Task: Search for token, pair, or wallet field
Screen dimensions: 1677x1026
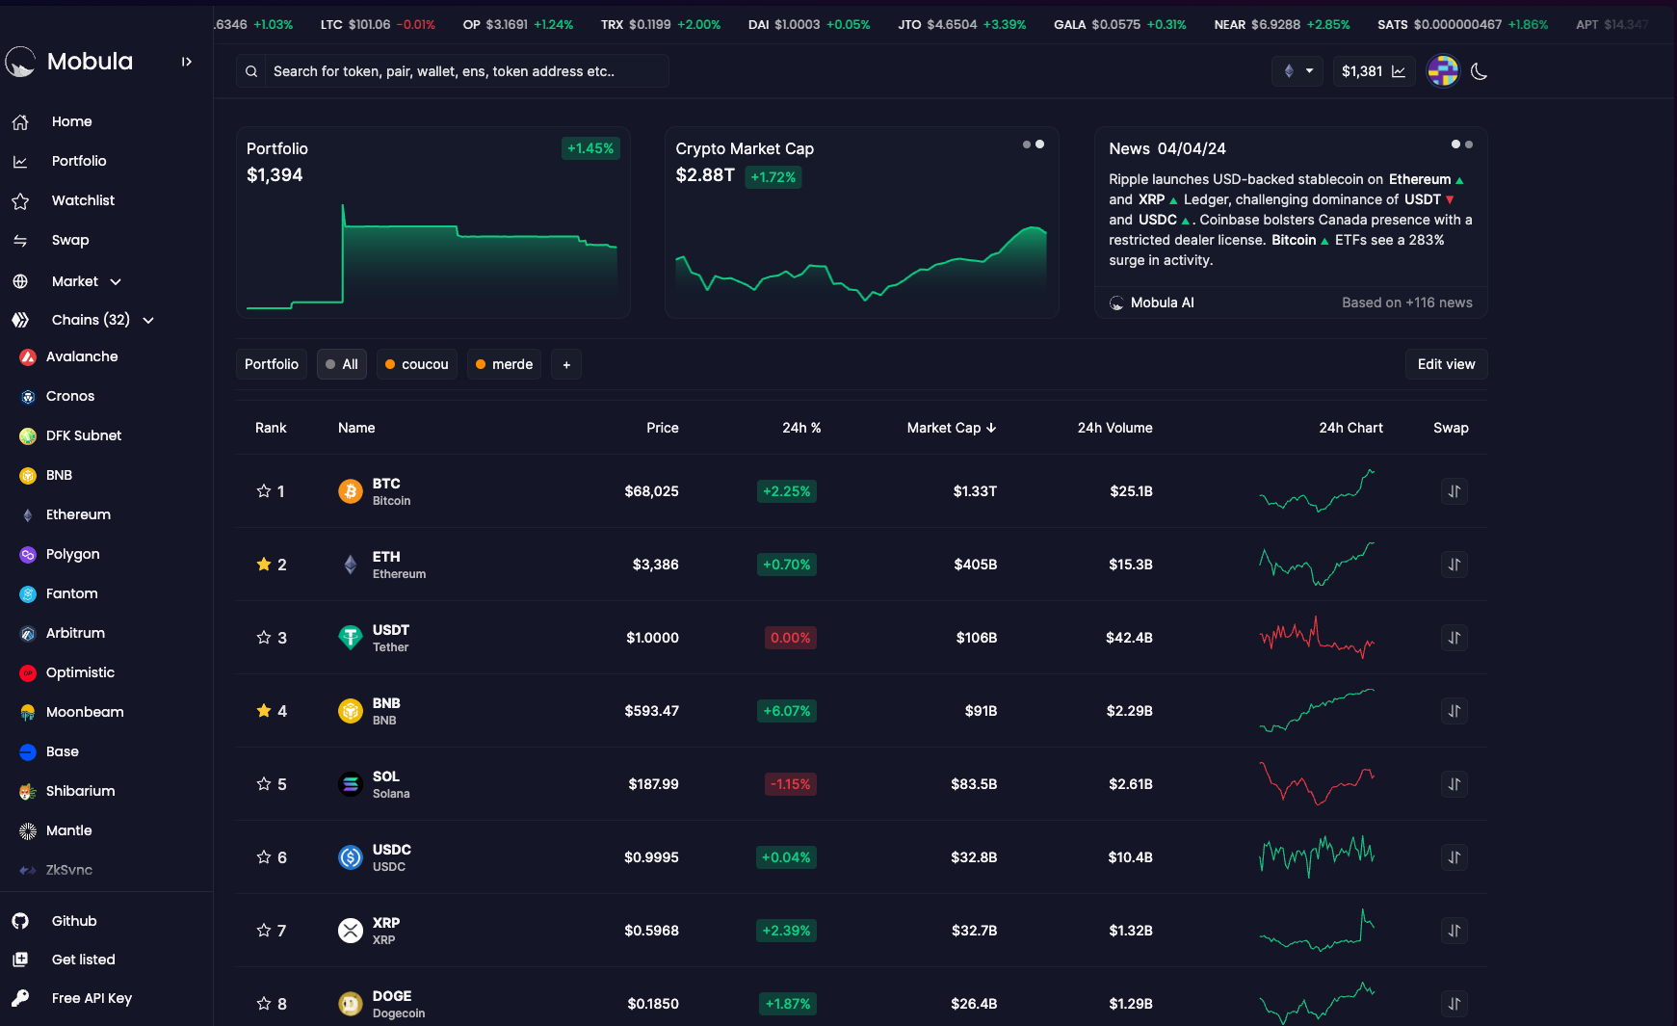Action: (x=453, y=71)
